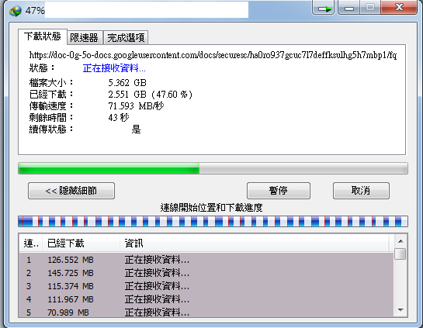Select connection row with 70.989 MB

(x=206, y=312)
